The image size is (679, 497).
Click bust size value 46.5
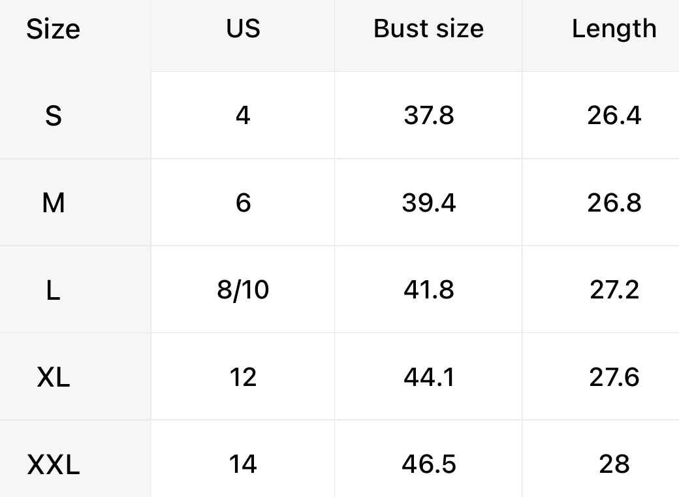pyautogui.click(x=428, y=465)
